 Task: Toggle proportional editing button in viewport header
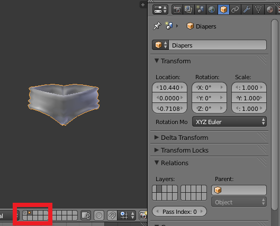click(99, 215)
